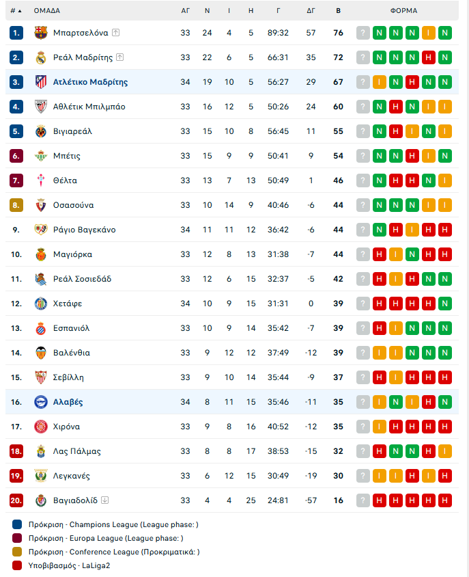The image size is (469, 577).
Task: Click the promotion arrow icon beside Μπαρτσελόνα
Action: coord(116,33)
